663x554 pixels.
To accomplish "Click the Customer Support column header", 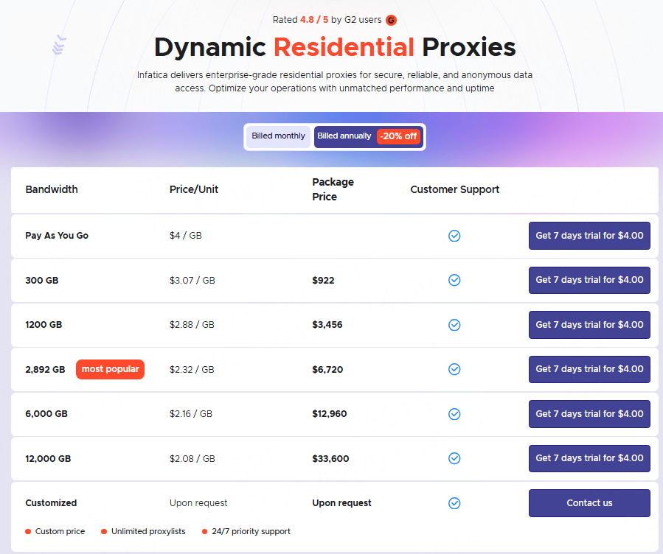I will 454,189.
